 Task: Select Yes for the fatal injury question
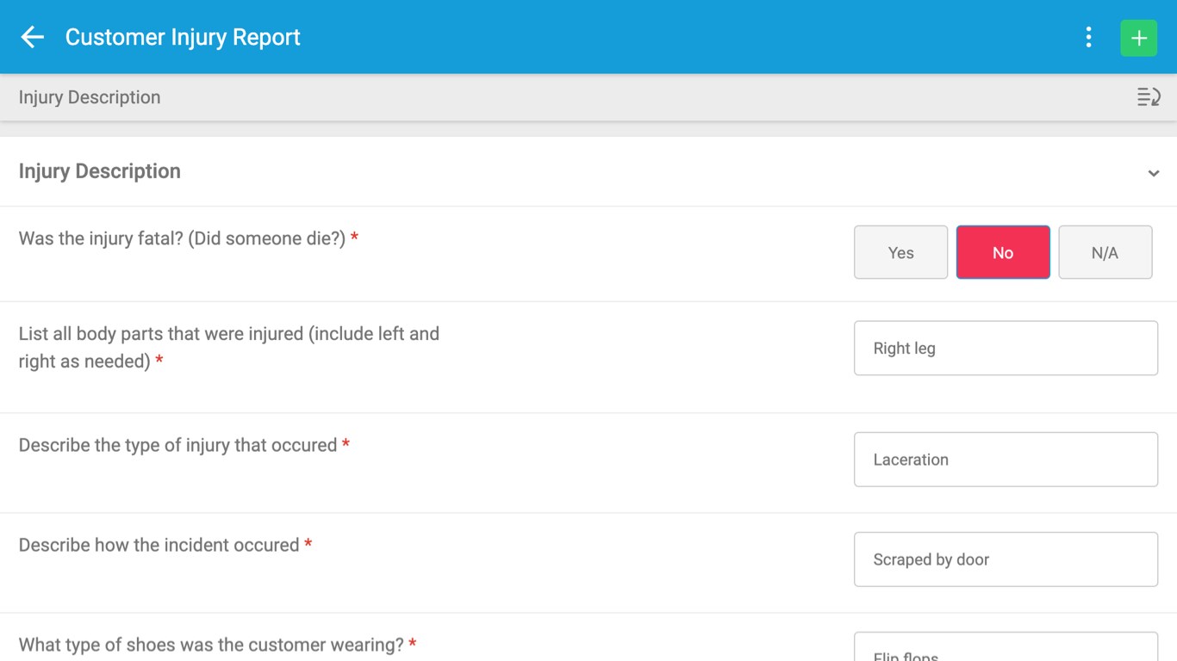(x=900, y=252)
